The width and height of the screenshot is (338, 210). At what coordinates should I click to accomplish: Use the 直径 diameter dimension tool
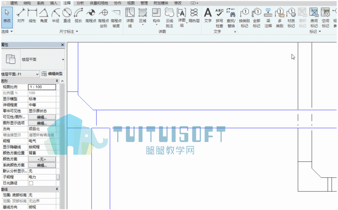(67, 16)
